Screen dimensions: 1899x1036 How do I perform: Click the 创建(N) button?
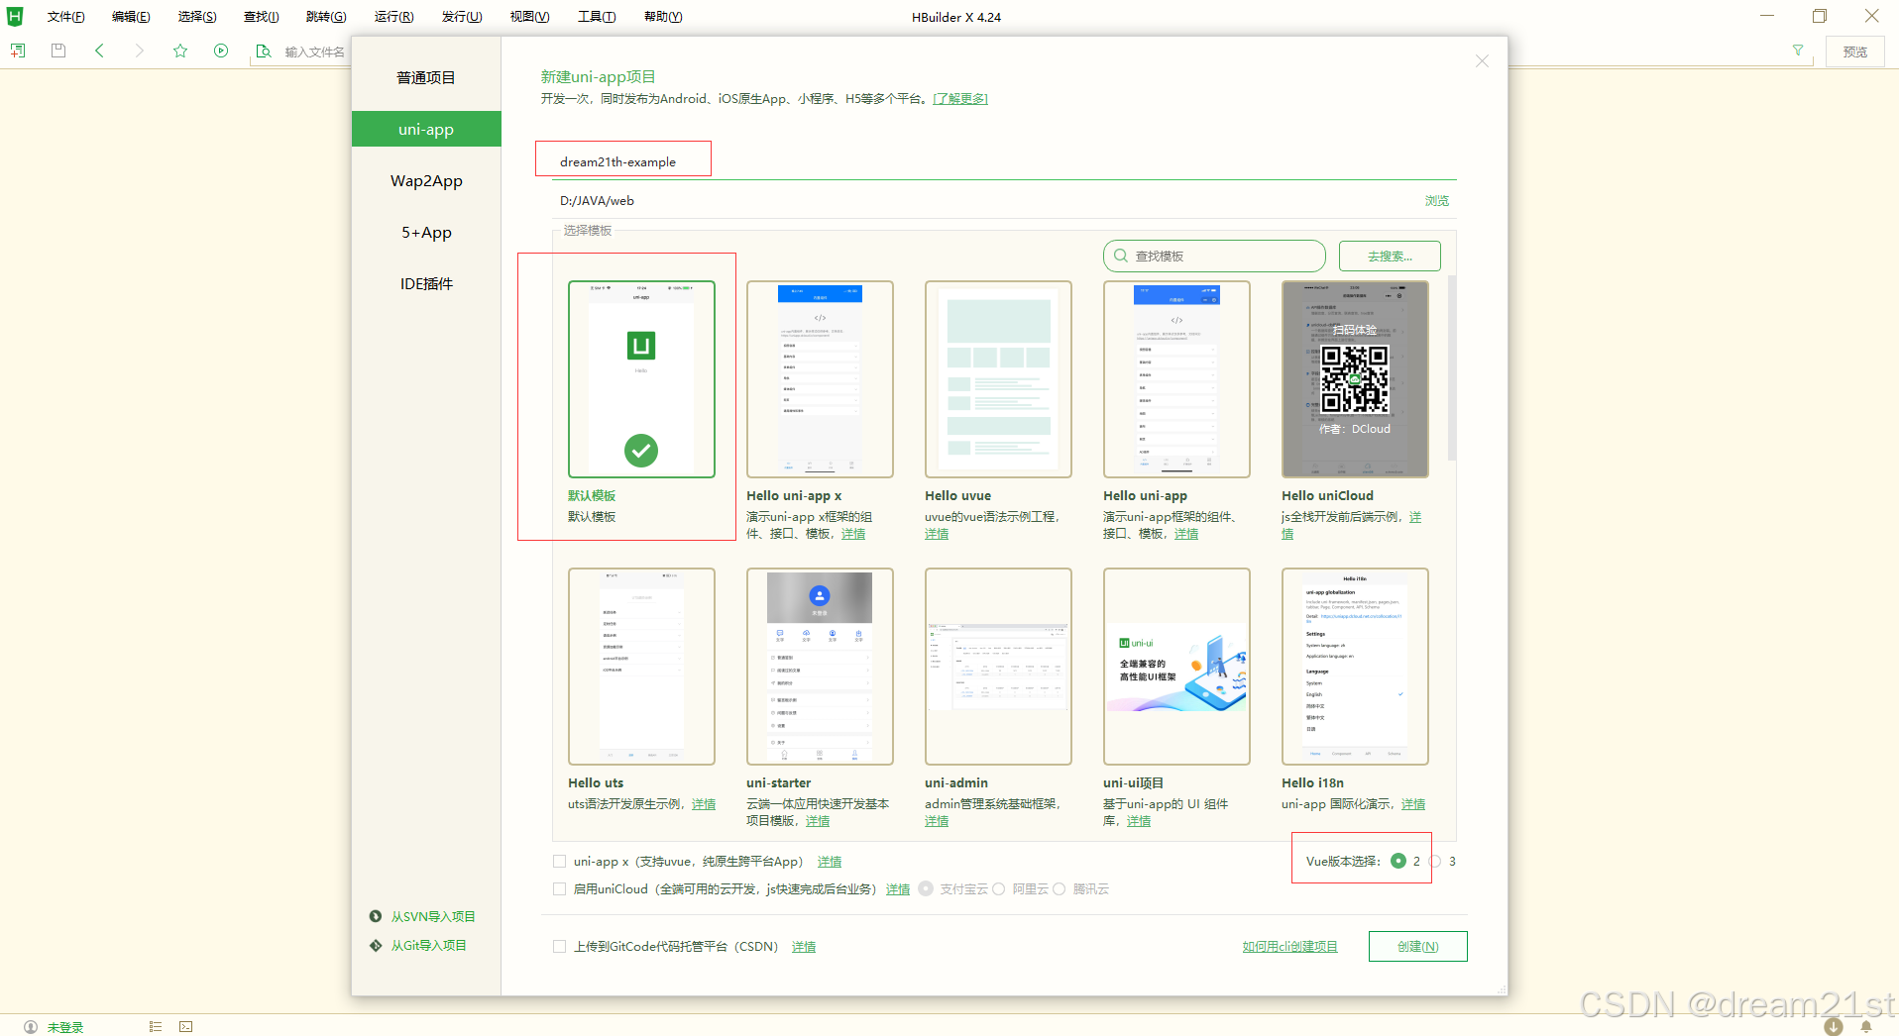[x=1417, y=946]
